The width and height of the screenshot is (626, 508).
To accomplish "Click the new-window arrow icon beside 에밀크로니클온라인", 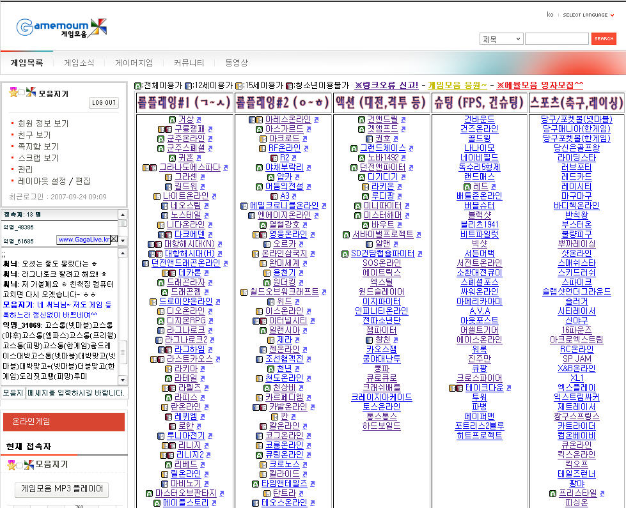I will click(x=324, y=206).
